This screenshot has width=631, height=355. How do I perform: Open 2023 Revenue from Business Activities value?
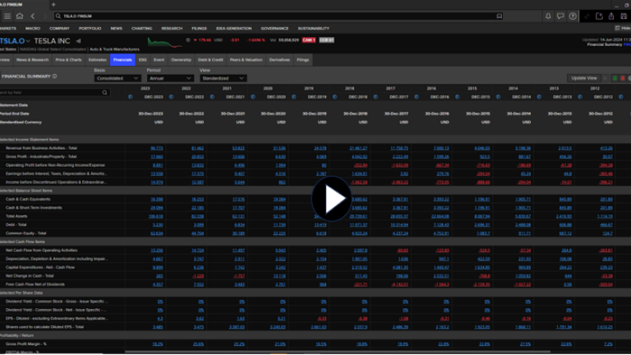pyautogui.click(x=157, y=148)
